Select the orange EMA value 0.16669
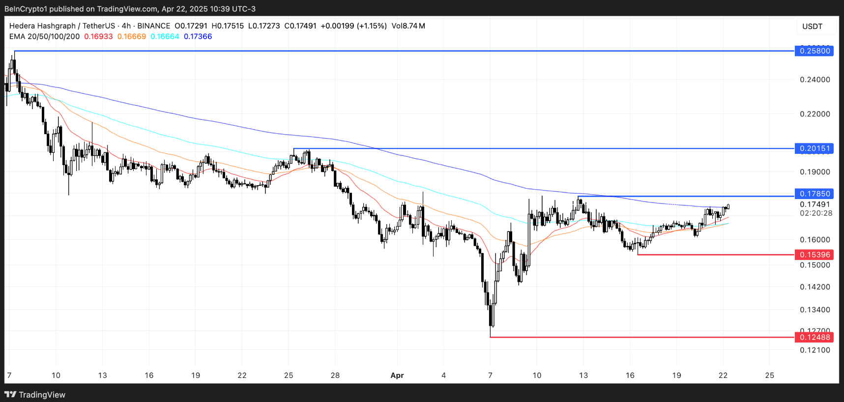 tap(131, 36)
